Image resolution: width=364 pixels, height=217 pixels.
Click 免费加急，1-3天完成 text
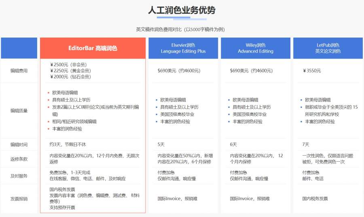tap(70, 173)
